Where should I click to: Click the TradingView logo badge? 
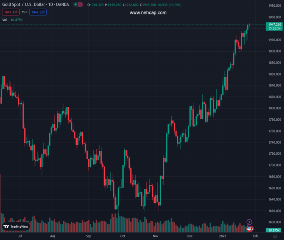click(x=16, y=226)
